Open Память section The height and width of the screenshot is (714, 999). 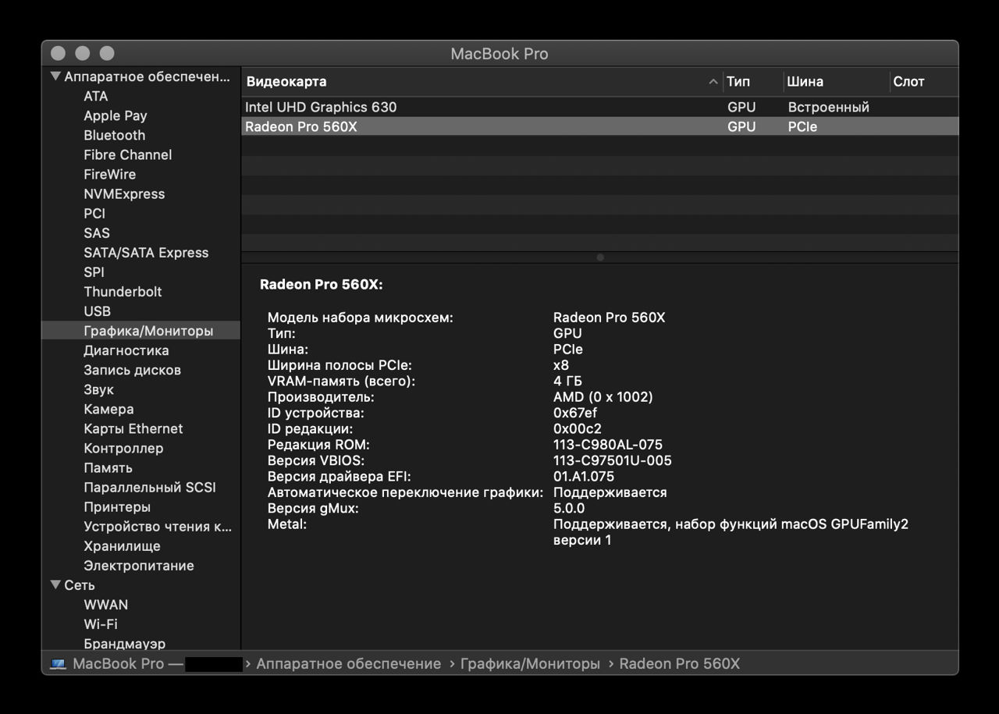[108, 467]
